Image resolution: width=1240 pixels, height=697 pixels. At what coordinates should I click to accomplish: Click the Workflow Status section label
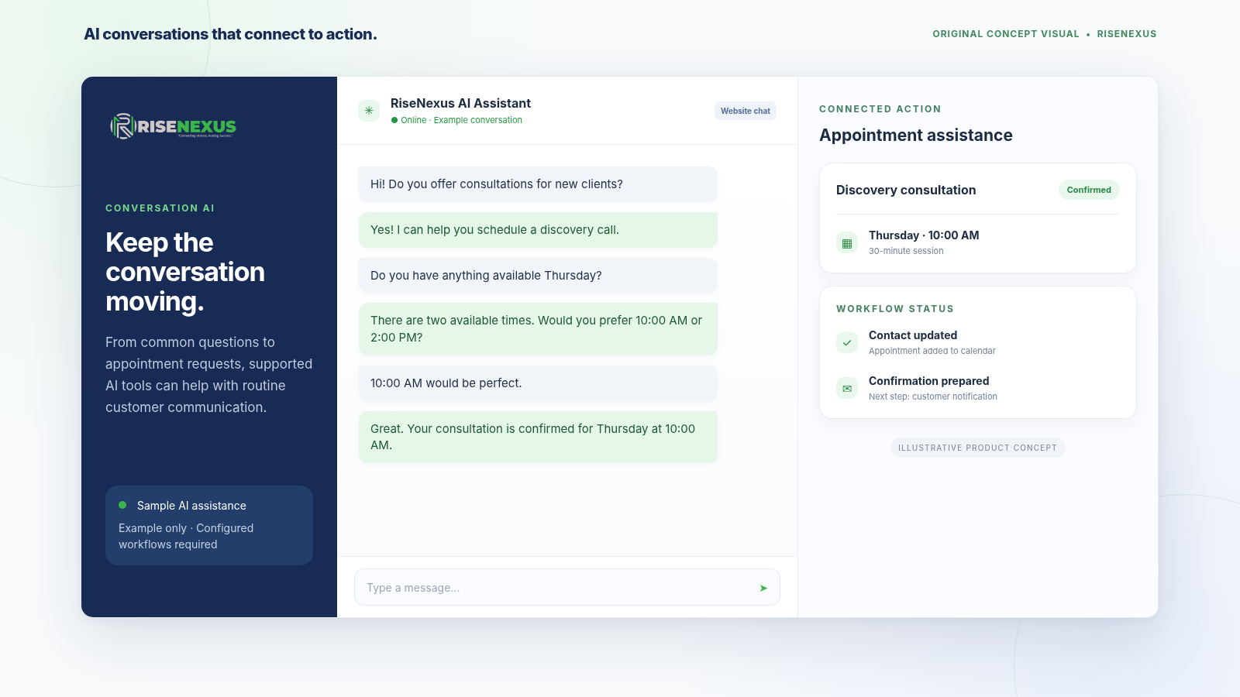pyautogui.click(x=895, y=309)
